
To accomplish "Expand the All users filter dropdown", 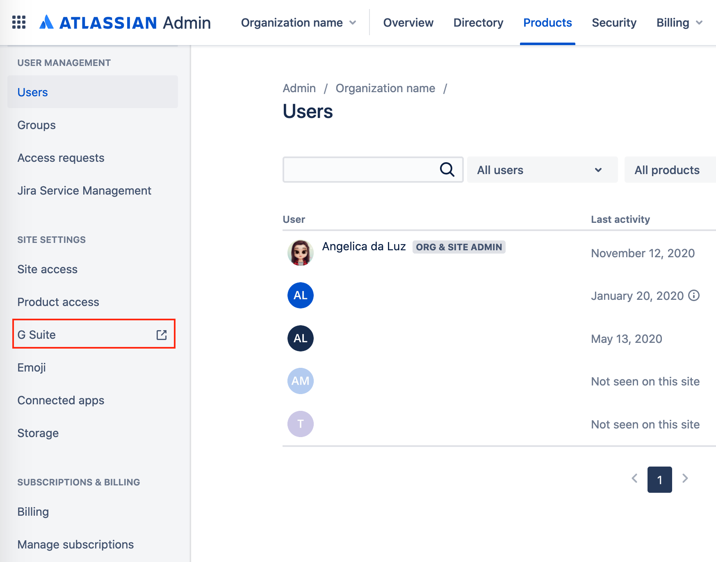I will click(542, 170).
